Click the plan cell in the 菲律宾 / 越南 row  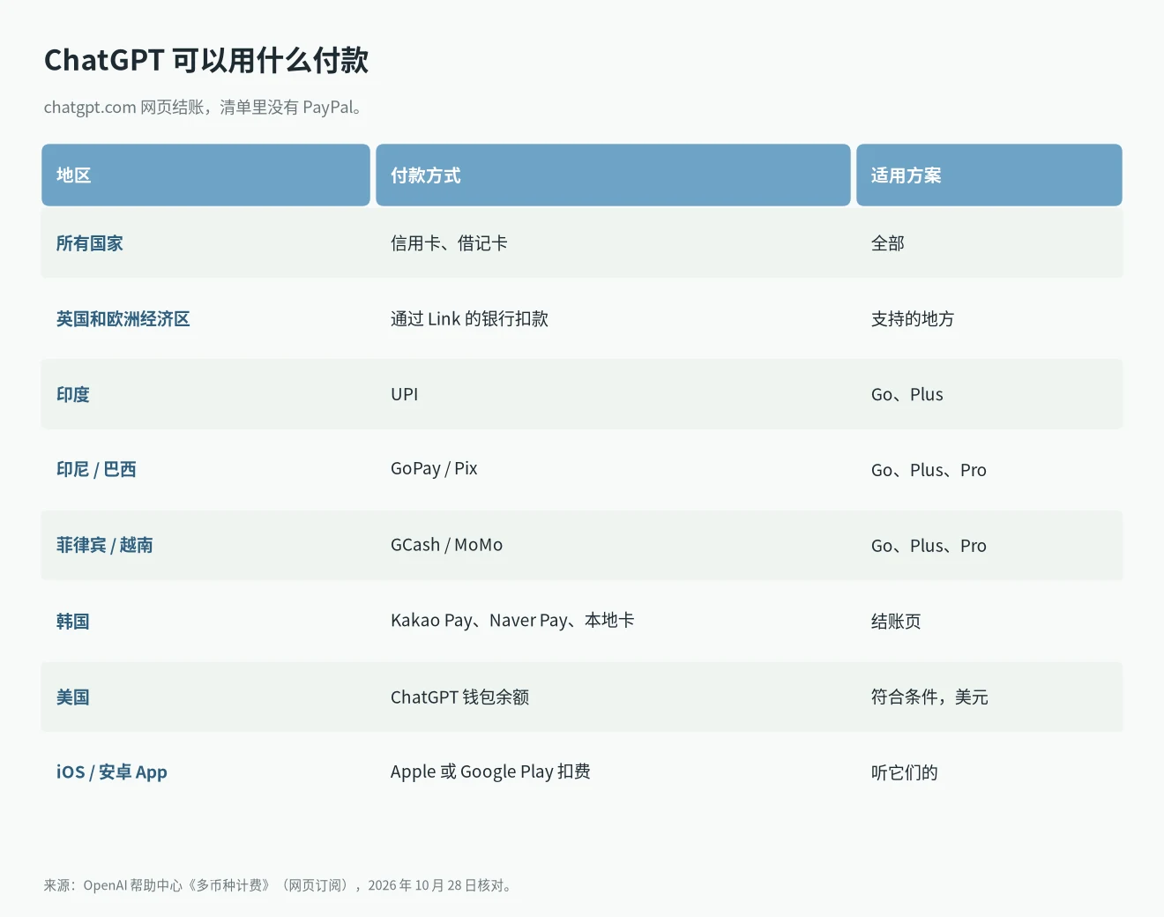929,547
